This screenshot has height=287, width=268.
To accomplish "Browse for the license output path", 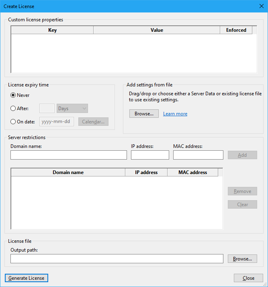I will click(242, 259).
